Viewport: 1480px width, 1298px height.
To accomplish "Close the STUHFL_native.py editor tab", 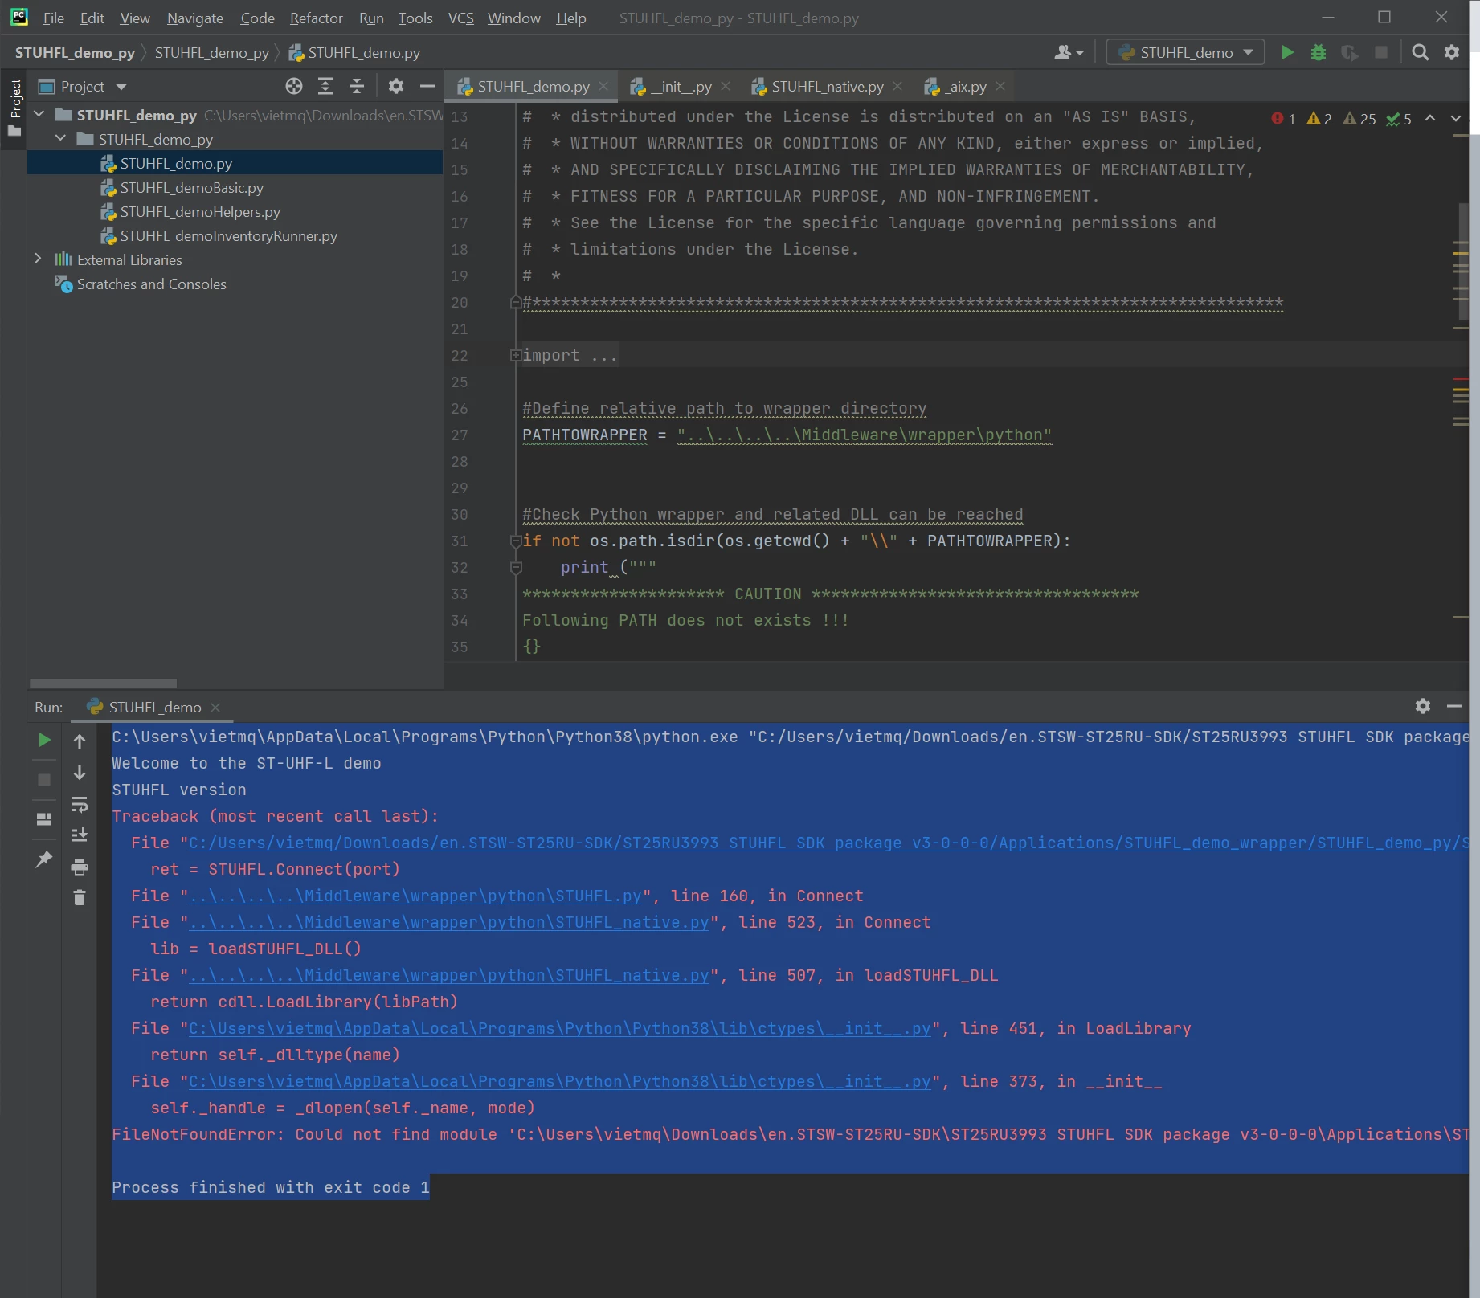I will (897, 86).
